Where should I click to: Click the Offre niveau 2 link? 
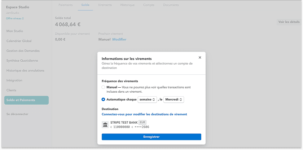[15, 18]
